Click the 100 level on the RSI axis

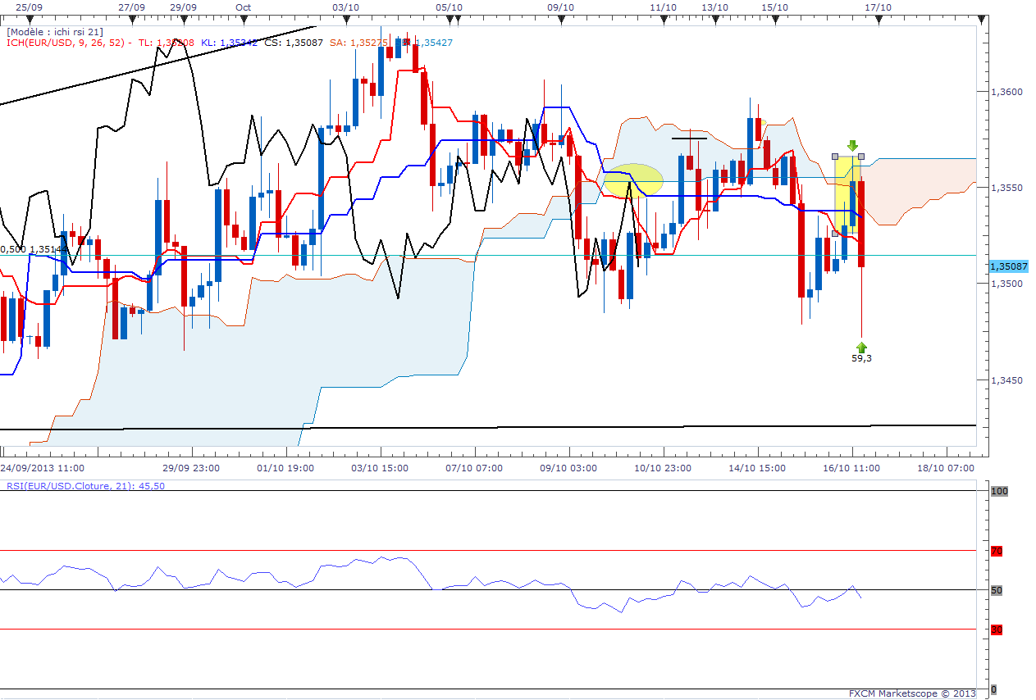(999, 491)
